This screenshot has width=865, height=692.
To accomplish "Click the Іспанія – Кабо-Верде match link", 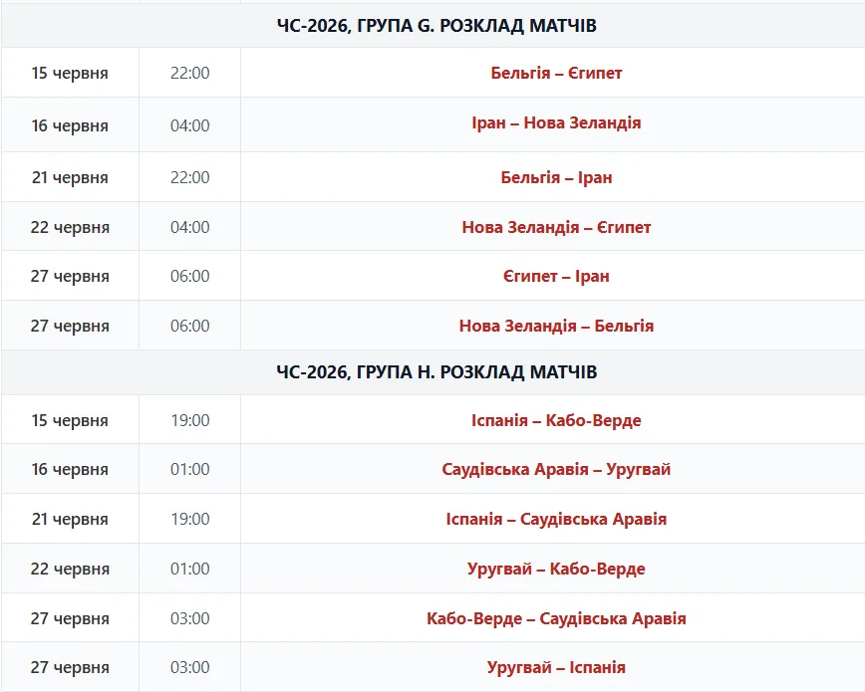I will [556, 420].
